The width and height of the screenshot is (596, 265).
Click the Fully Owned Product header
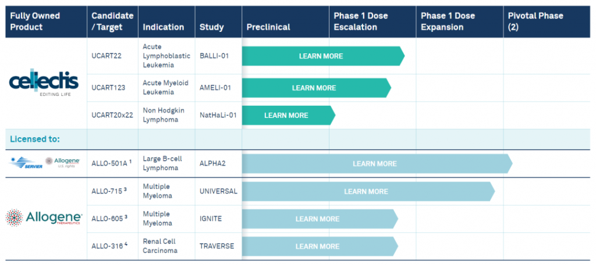pos(35,22)
